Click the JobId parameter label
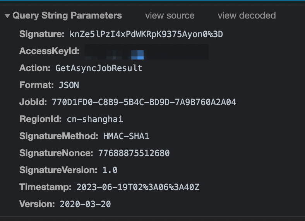Screen dimensions: 305x221 pos(33,102)
